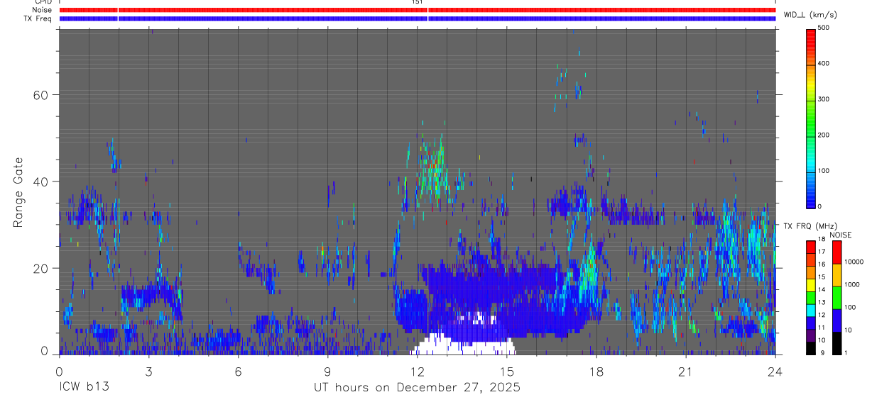The width and height of the screenshot is (872, 402).
Task: Select the blue segment of NOISE colorbar
Action: 836,320
